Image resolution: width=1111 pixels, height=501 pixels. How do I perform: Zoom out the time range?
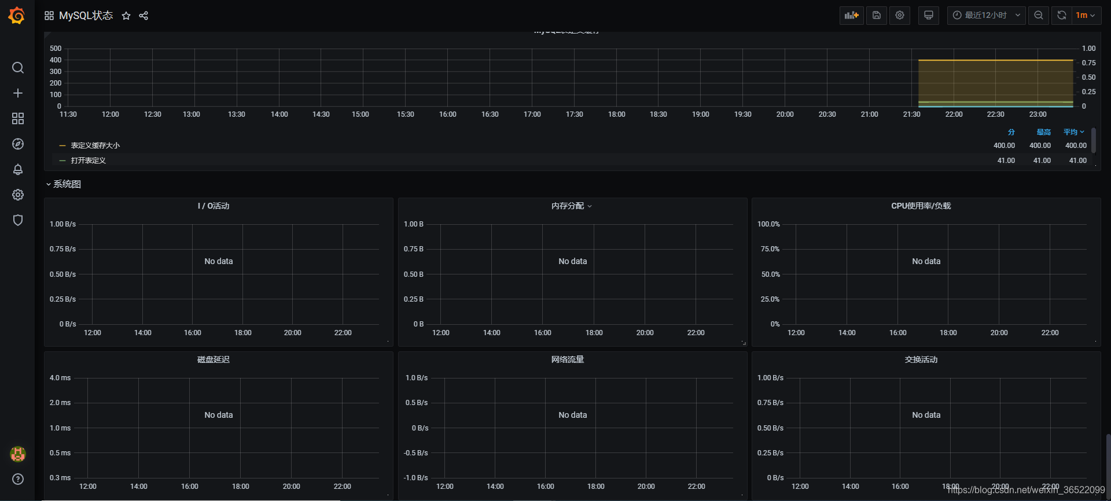coord(1039,16)
